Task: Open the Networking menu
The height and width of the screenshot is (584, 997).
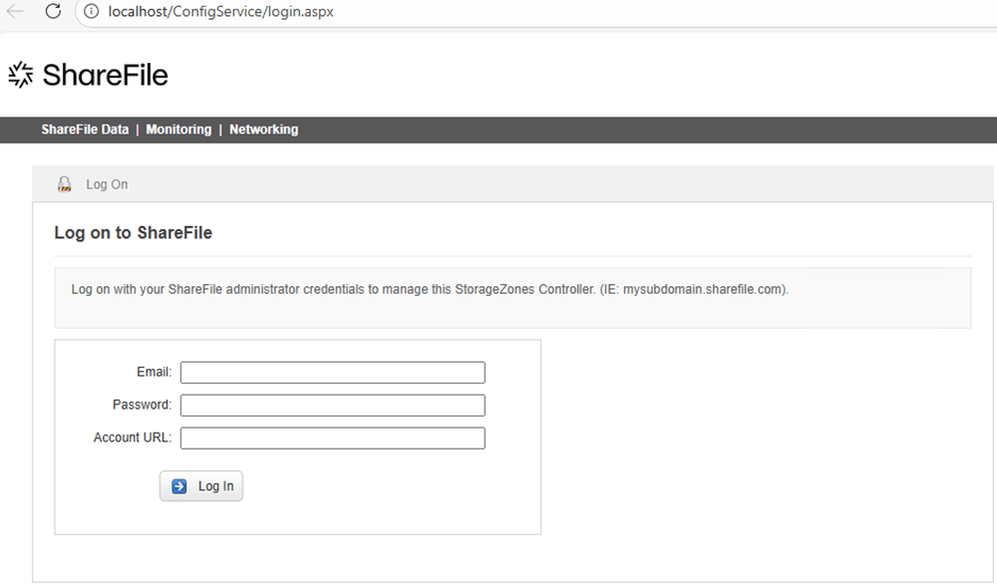Action: [x=263, y=130]
